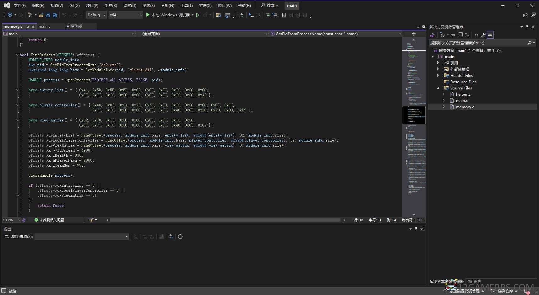
Task: Click the Live Share icon at top right
Action: click(525, 15)
